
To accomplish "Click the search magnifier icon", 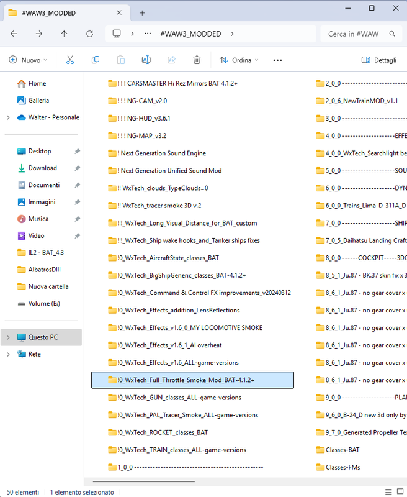I will 392,34.
